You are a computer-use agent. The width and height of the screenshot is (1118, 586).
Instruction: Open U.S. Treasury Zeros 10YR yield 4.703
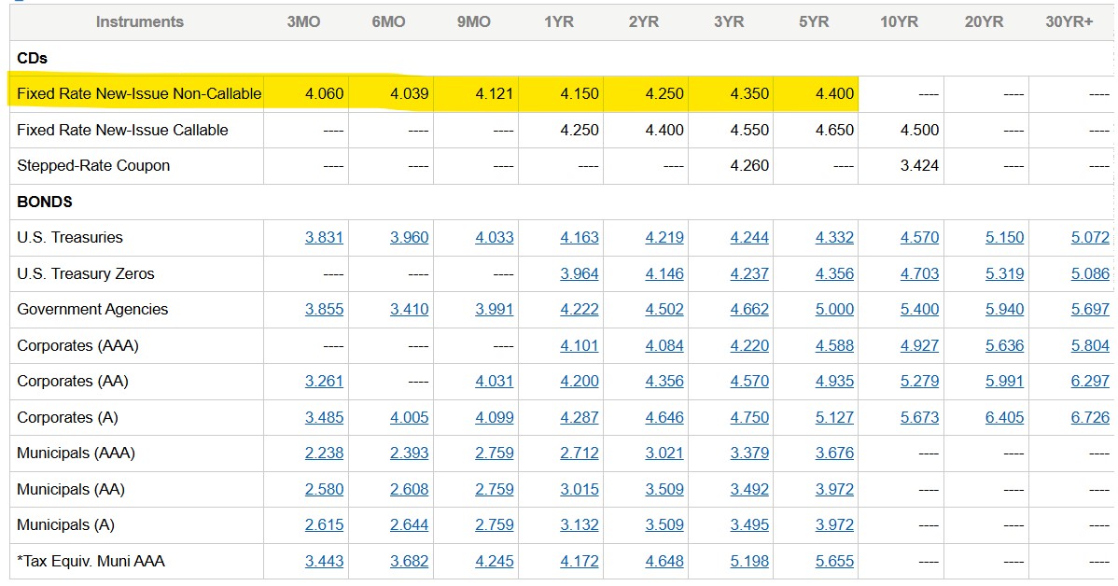coord(920,273)
